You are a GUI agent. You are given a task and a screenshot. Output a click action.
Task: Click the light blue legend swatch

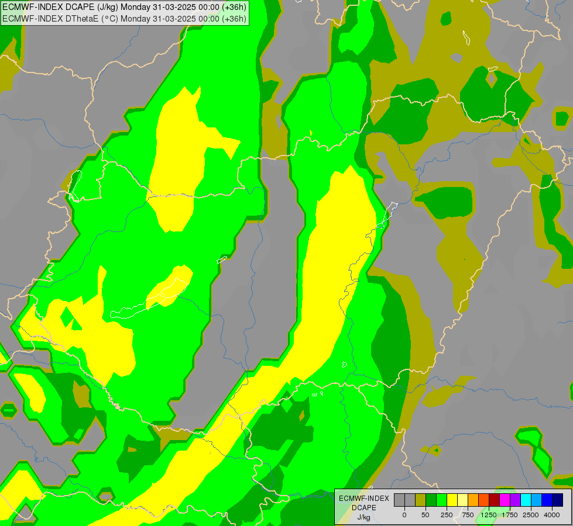click(x=537, y=500)
